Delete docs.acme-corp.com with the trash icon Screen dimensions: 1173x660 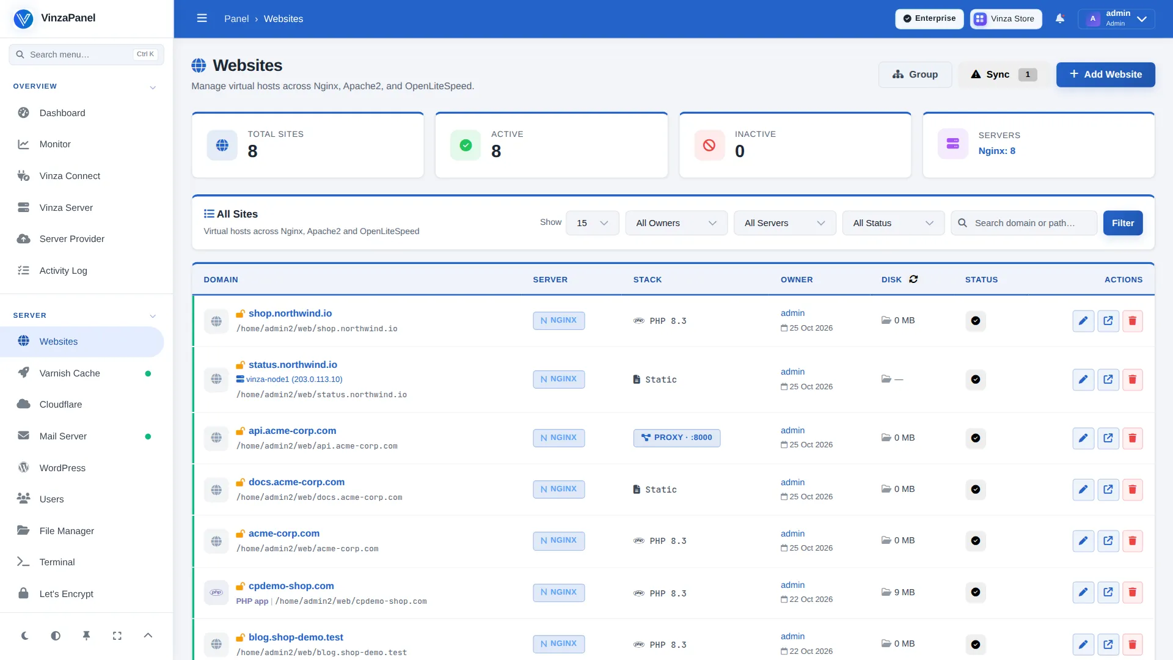(x=1132, y=490)
